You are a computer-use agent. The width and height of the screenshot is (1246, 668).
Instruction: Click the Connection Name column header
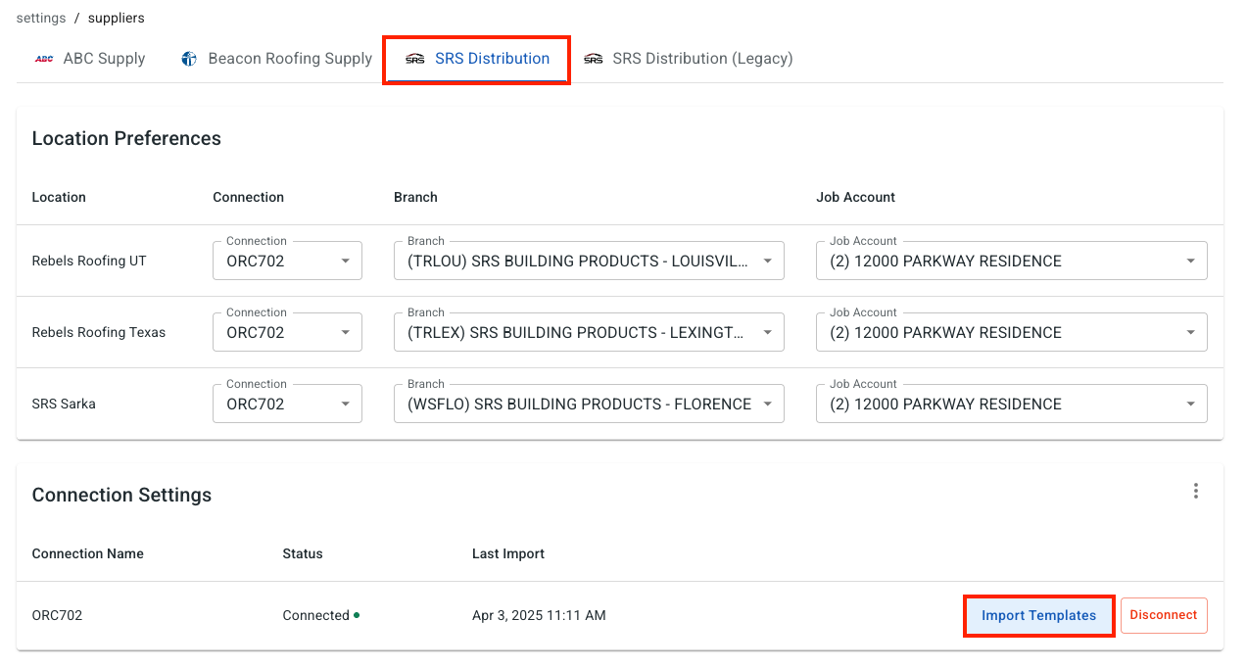87,553
